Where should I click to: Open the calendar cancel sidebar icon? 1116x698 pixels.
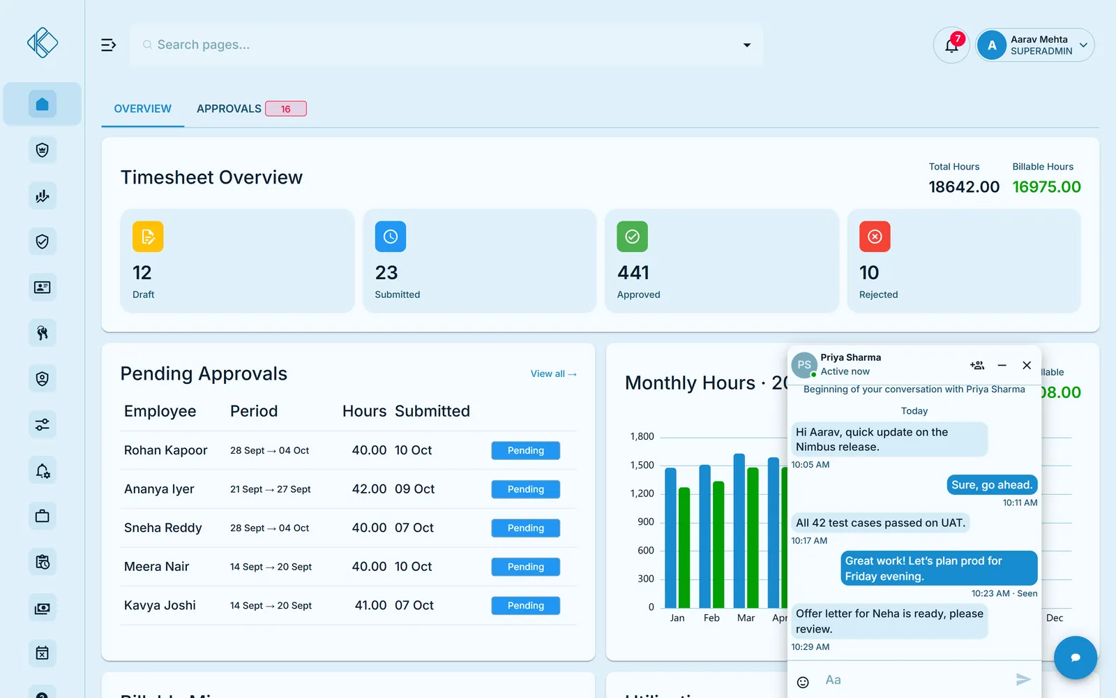pos(43,653)
